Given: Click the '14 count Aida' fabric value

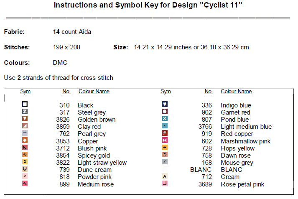Looking at the screenshot, I should pos(72,32).
